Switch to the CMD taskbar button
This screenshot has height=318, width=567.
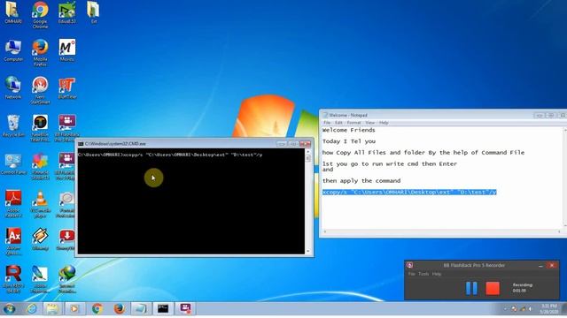coord(163,309)
